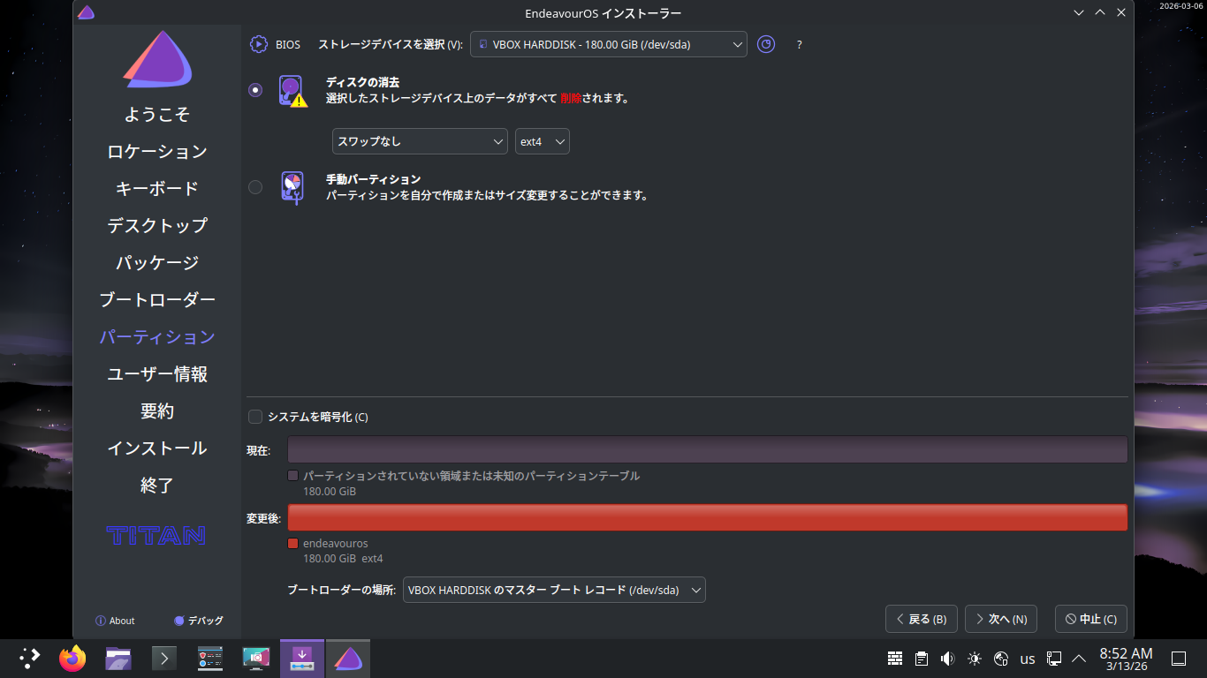
Task: Click the パーティションされていない領域 legend text
Action: [471, 476]
